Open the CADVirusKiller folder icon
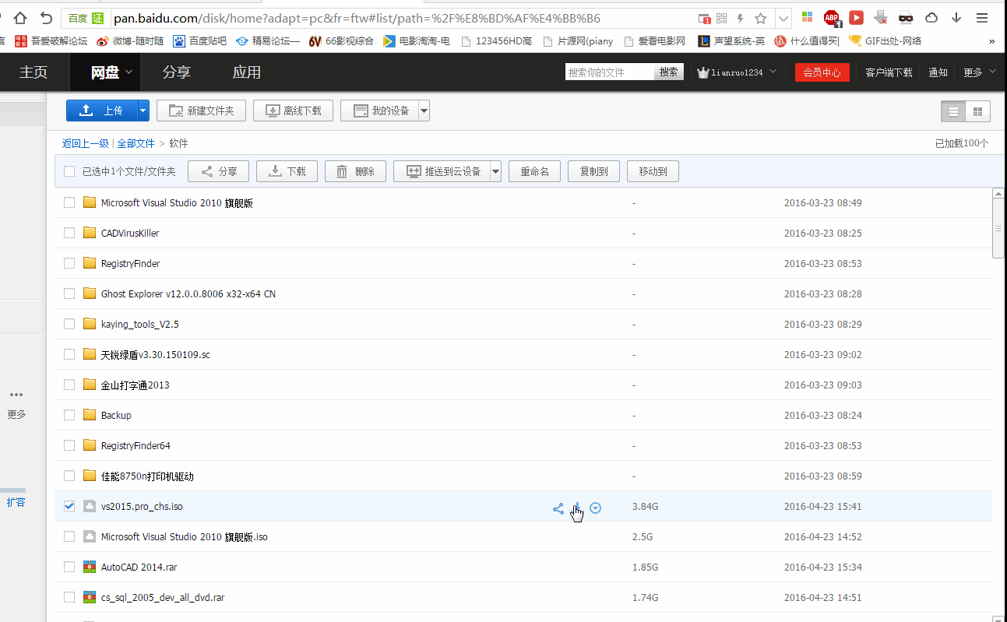This screenshot has width=1007, height=622. [90, 233]
